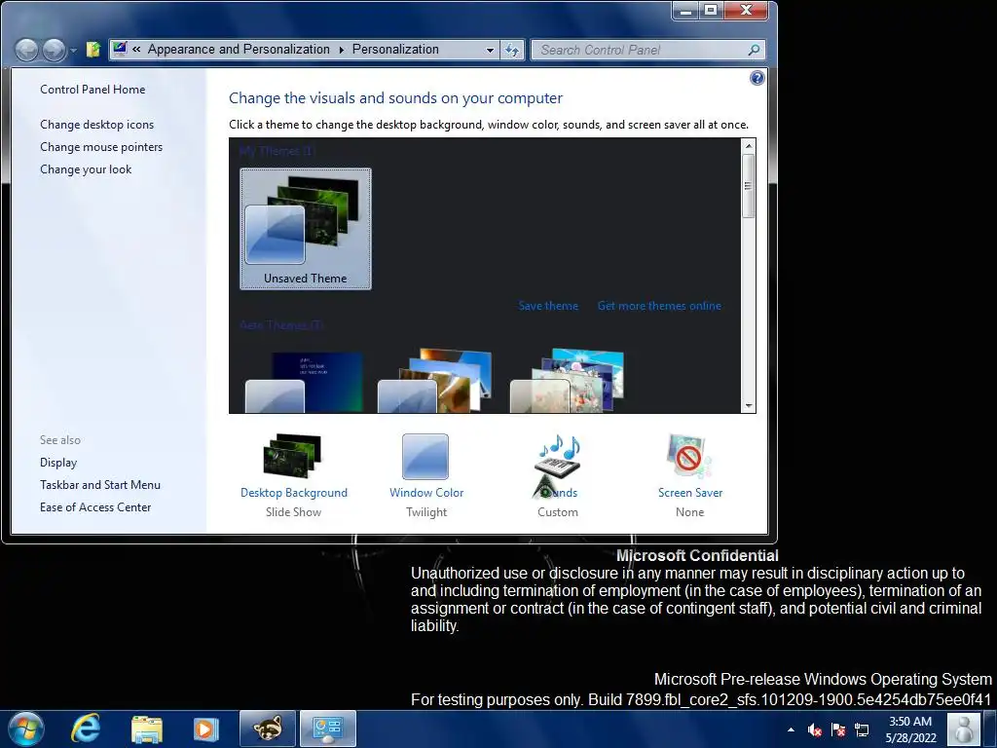Screen dimensions: 997x748
Task: Click the Personalization breadcrumb
Action: click(x=395, y=50)
